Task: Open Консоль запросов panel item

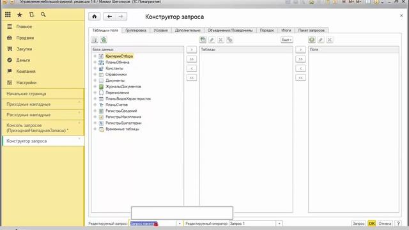Action: coord(43,128)
